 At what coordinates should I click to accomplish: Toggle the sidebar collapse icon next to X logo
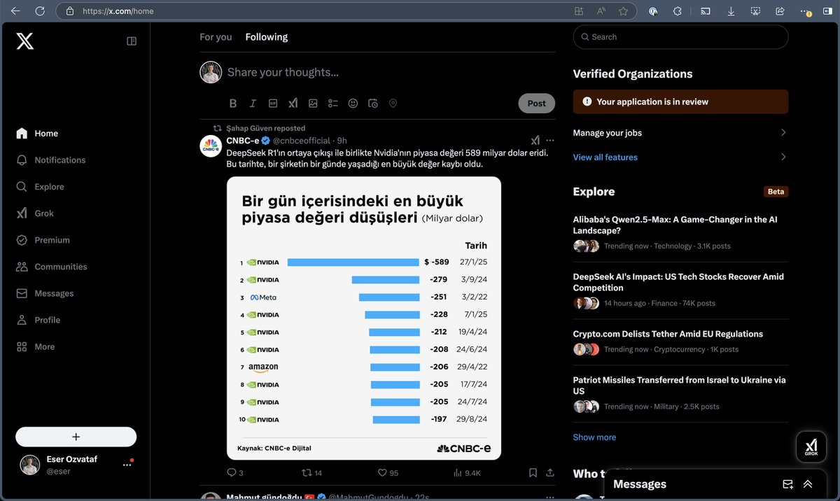(x=132, y=41)
